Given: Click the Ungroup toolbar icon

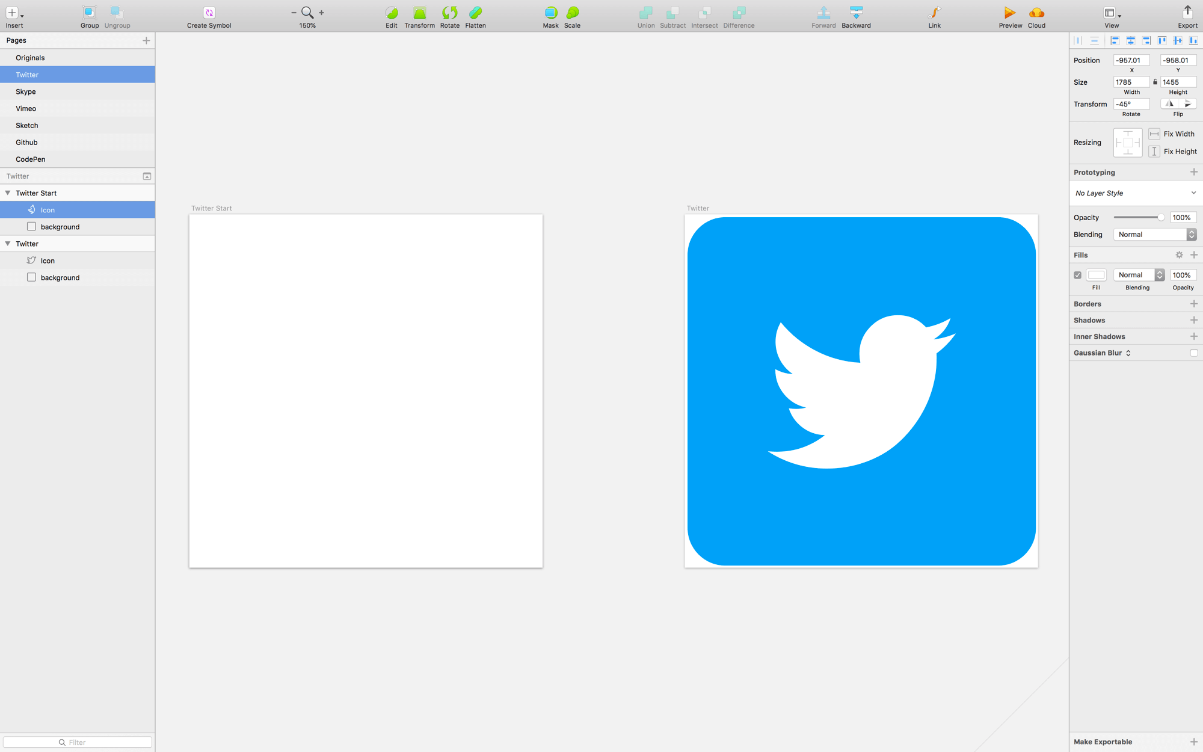Looking at the screenshot, I should click(117, 13).
